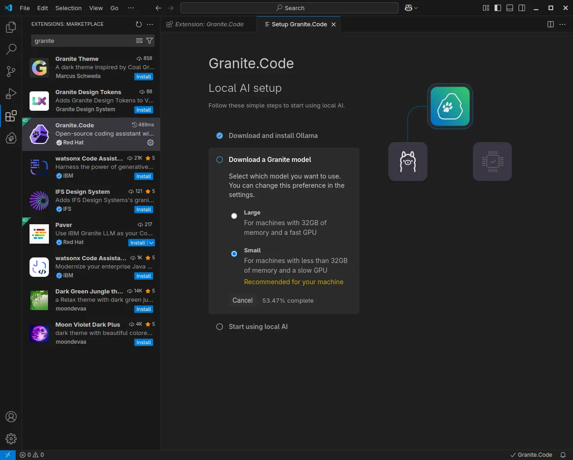Open the Run and Debug view
Screen dimensions: 573x460
[x=11, y=94]
